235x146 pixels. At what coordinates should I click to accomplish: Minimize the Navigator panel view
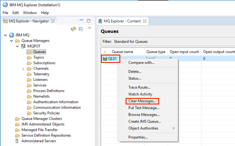[81, 20]
